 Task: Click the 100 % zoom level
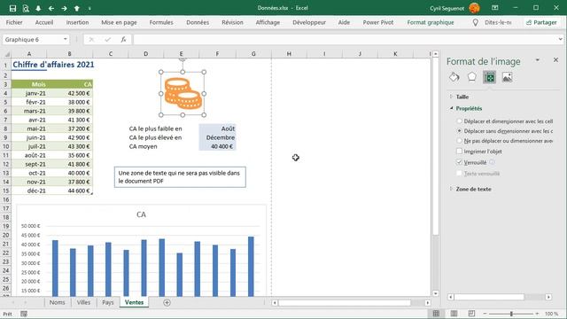551,314
